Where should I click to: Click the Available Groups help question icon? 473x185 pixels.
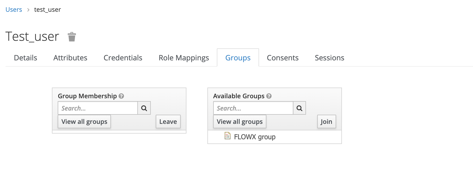tap(269, 96)
